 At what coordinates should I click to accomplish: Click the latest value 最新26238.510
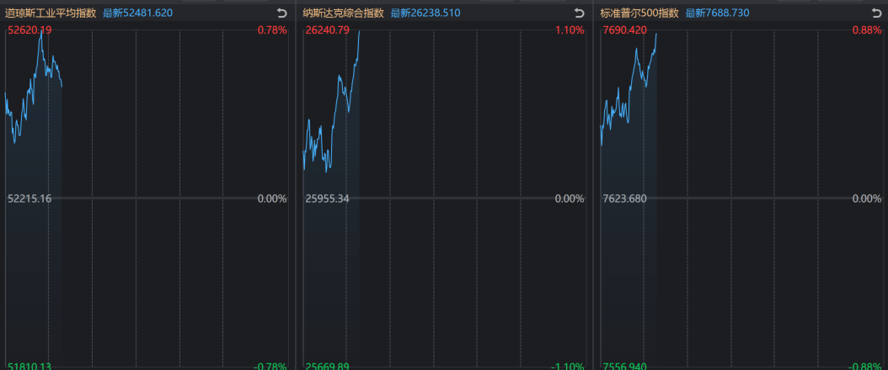point(425,13)
